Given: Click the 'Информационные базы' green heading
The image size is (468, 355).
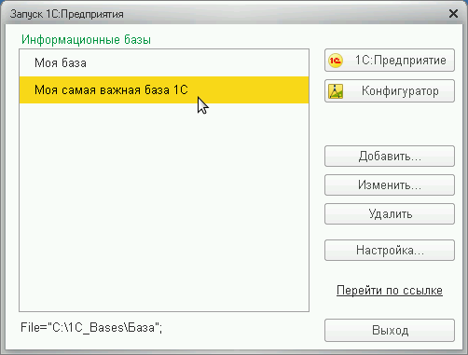Looking at the screenshot, I should click(86, 40).
